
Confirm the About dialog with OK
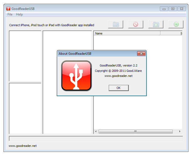(119, 88)
